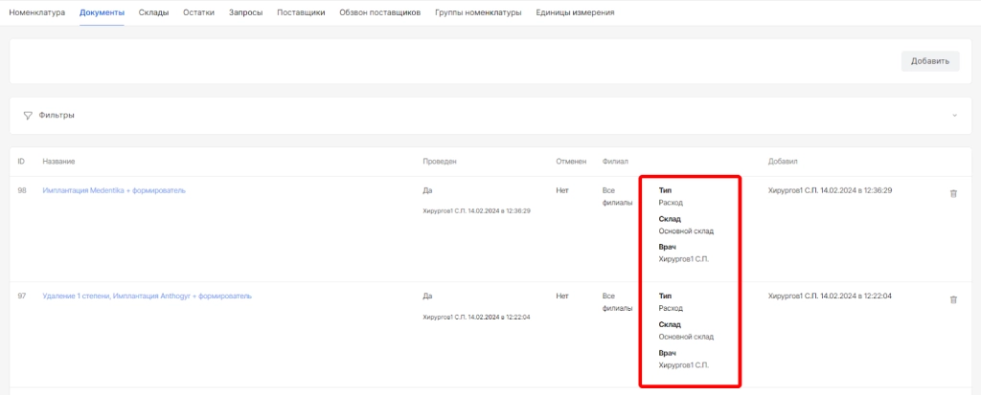Select the Группы номенклатуры tab
This screenshot has height=395, width=981.
pos(477,13)
